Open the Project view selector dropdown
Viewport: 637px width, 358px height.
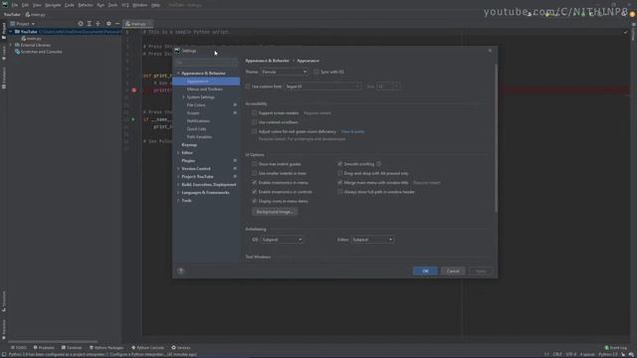click(x=23, y=24)
